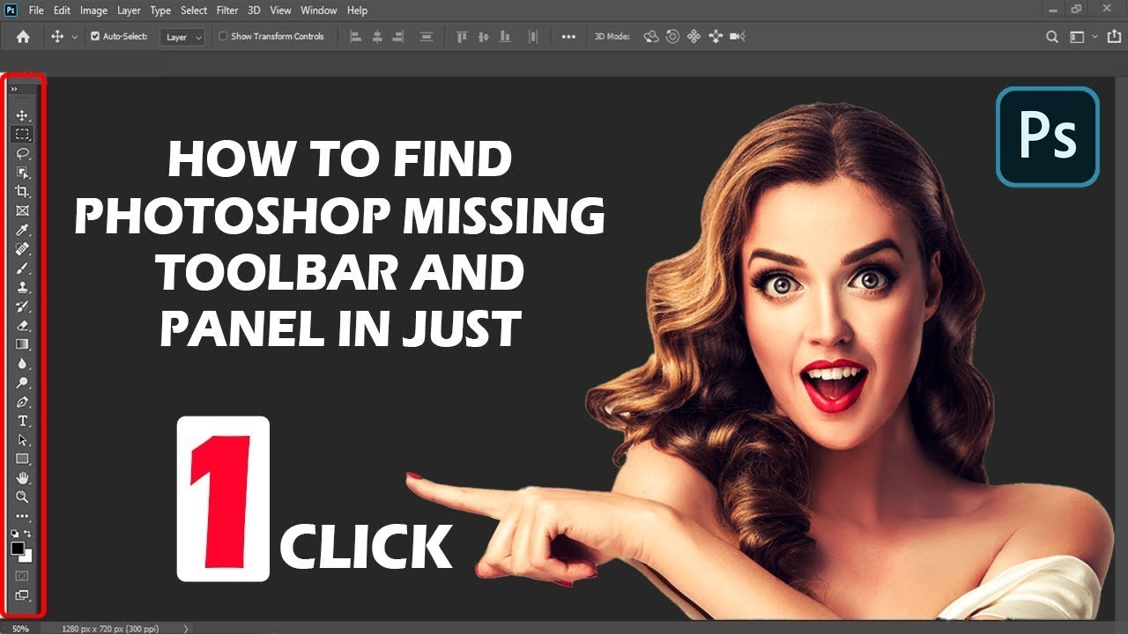This screenshot has width=1128, height=634.
Task: Choose the 3D Slide mode icon
Action: tap(715, 36)
